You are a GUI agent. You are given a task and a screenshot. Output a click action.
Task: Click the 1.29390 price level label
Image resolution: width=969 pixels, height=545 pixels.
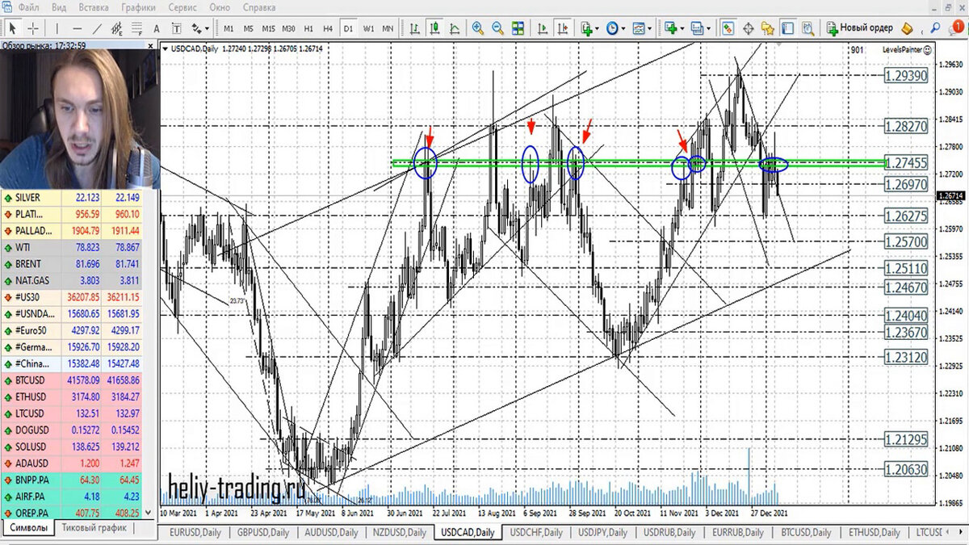(x=905, y=75)
